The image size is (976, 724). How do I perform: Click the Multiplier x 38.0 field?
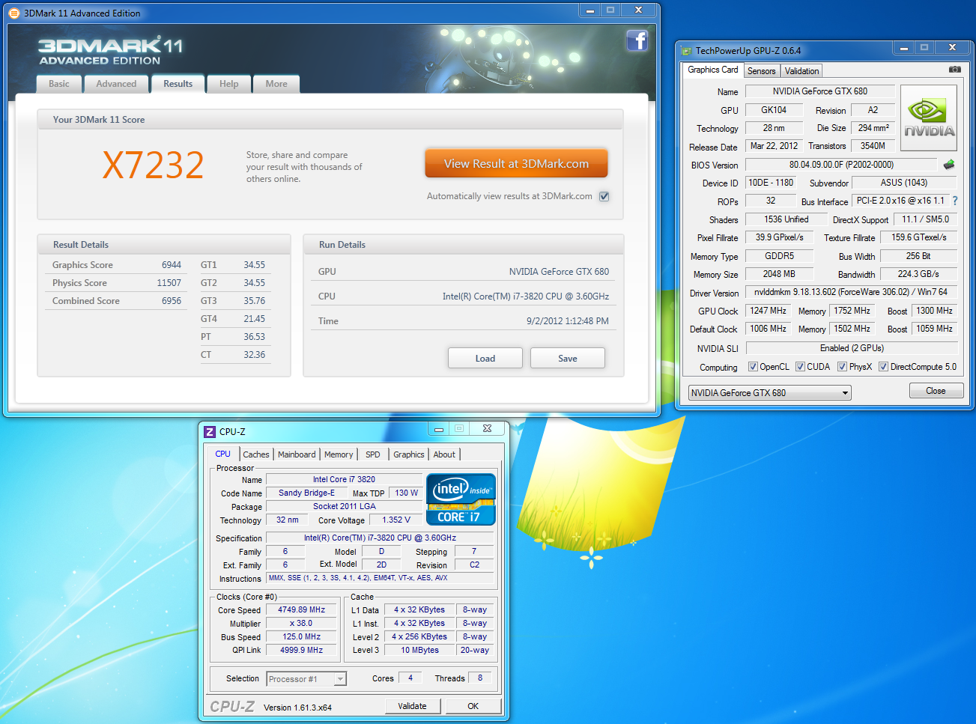point(302,624)
